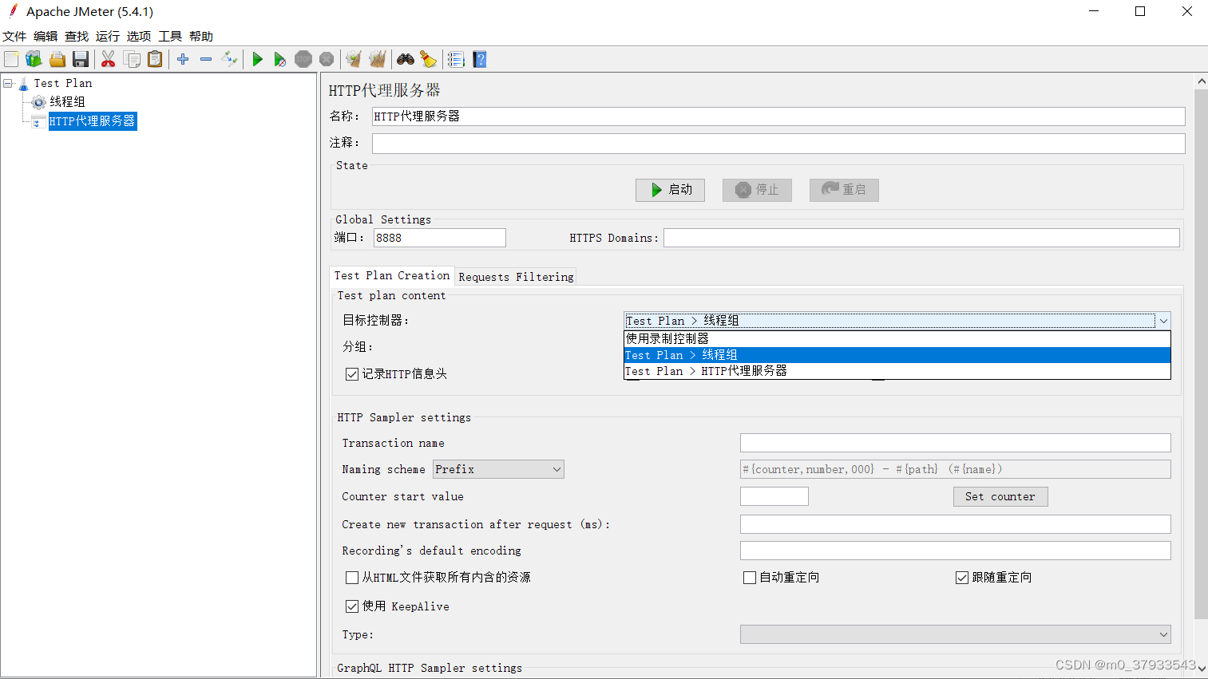Click the vertical scrollbar thumb

click(1201, 353)
